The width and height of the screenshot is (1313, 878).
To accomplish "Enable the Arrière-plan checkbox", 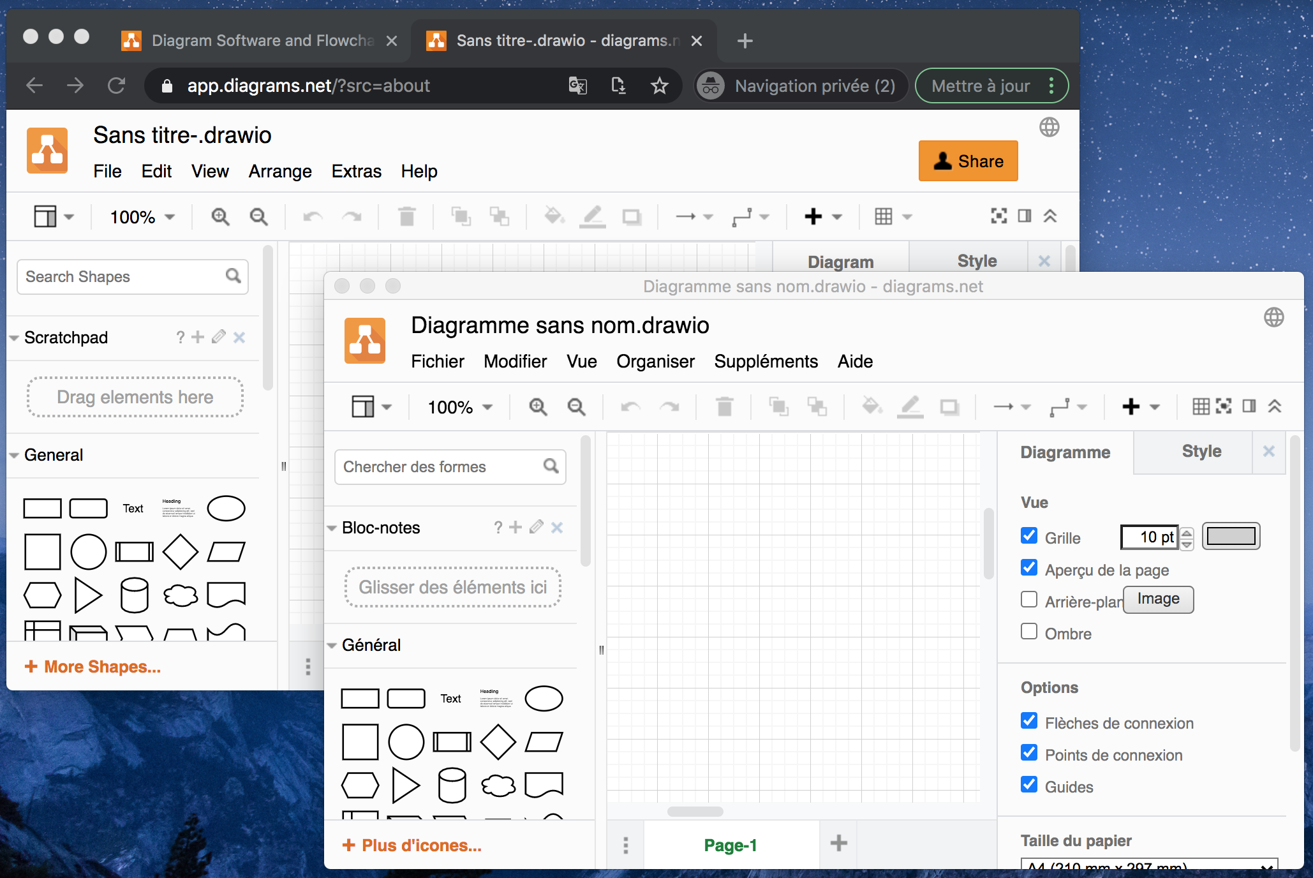I will pyautogui.click(x=1028, y=599).
